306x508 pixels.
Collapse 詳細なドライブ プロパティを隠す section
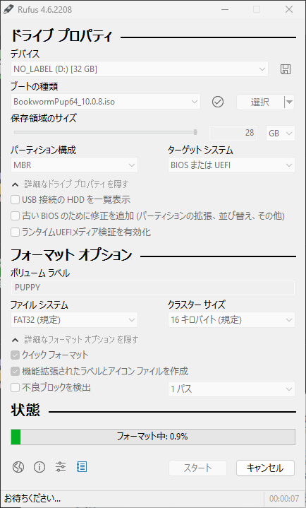point(71,184)
